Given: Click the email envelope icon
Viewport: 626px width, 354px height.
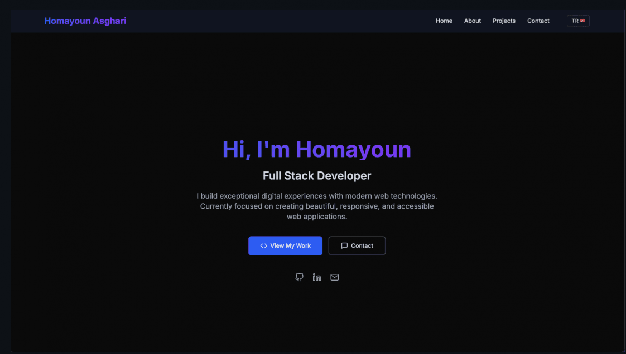Looking at the screenshot, I should tap(335, 277).
